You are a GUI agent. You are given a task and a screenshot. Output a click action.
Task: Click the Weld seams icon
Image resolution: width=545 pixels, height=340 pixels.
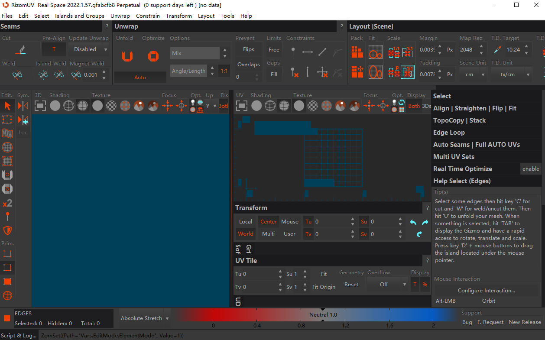tap(17, 75)
